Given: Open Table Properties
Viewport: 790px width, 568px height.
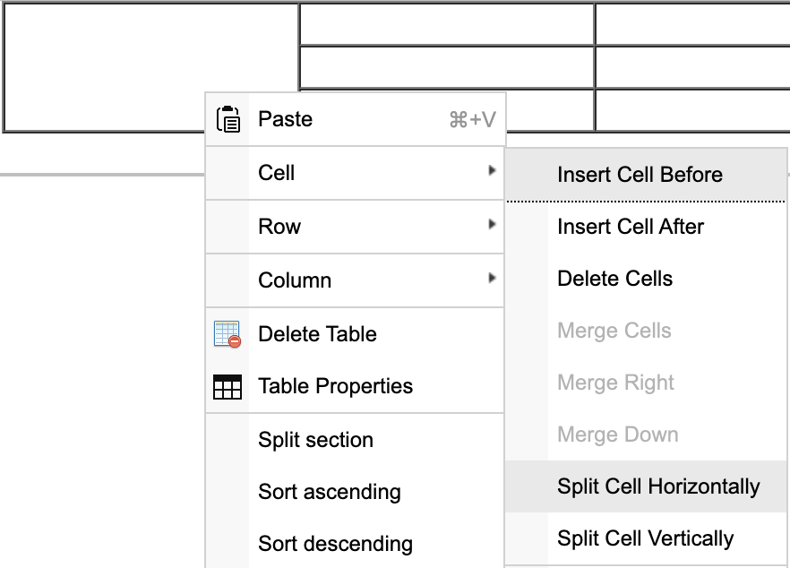Looking at the screenshot, I should point(335,386).
